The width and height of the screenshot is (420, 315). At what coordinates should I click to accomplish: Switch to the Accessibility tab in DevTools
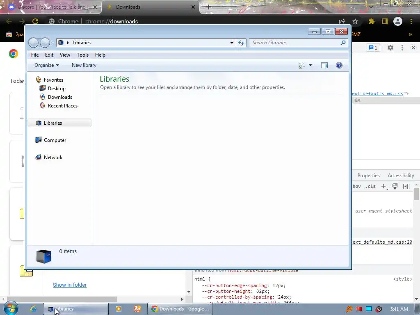pyautogui.click(x=401, y=176)
